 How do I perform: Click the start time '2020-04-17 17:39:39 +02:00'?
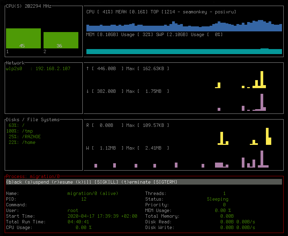(x=102, y=216)
